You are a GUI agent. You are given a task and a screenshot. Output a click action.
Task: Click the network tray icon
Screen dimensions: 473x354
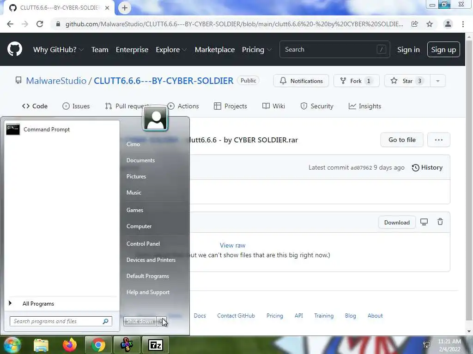[x=426, y=345]
